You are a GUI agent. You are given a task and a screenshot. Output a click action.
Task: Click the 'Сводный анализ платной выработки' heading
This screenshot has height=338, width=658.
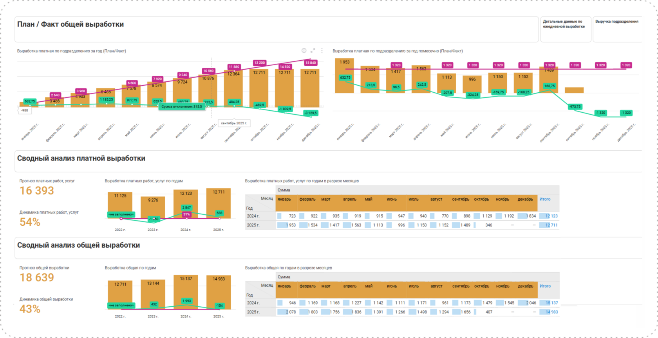coord(81,158)
